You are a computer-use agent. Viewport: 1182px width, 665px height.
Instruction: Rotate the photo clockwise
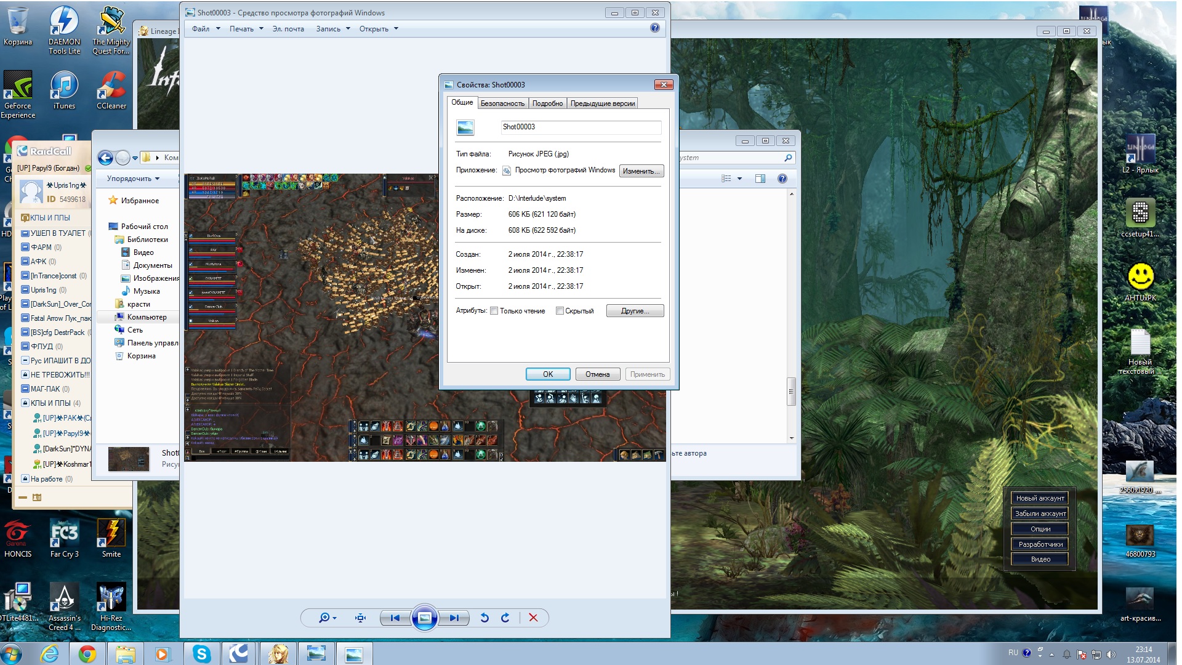[505, 618]
